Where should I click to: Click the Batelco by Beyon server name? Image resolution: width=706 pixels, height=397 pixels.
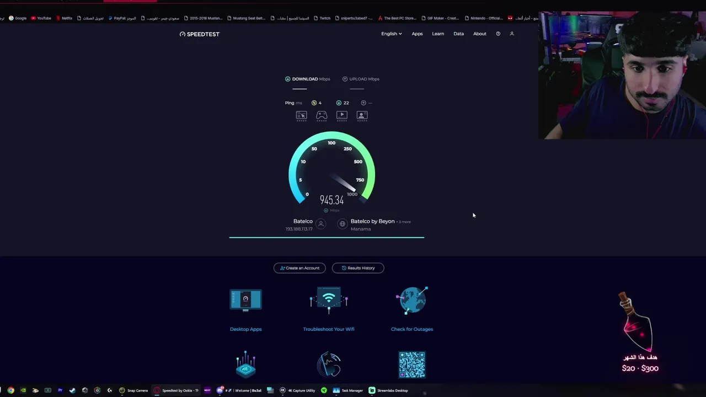pos(372,221)
